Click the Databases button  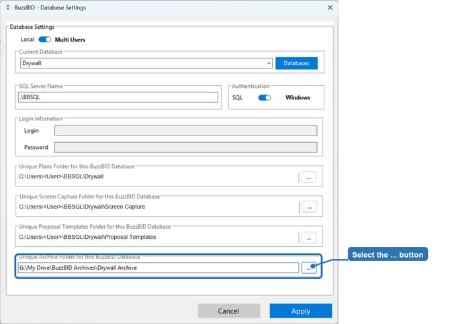tap(296, 63)
